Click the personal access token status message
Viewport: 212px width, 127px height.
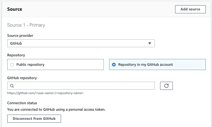click(x=56, y=109)
